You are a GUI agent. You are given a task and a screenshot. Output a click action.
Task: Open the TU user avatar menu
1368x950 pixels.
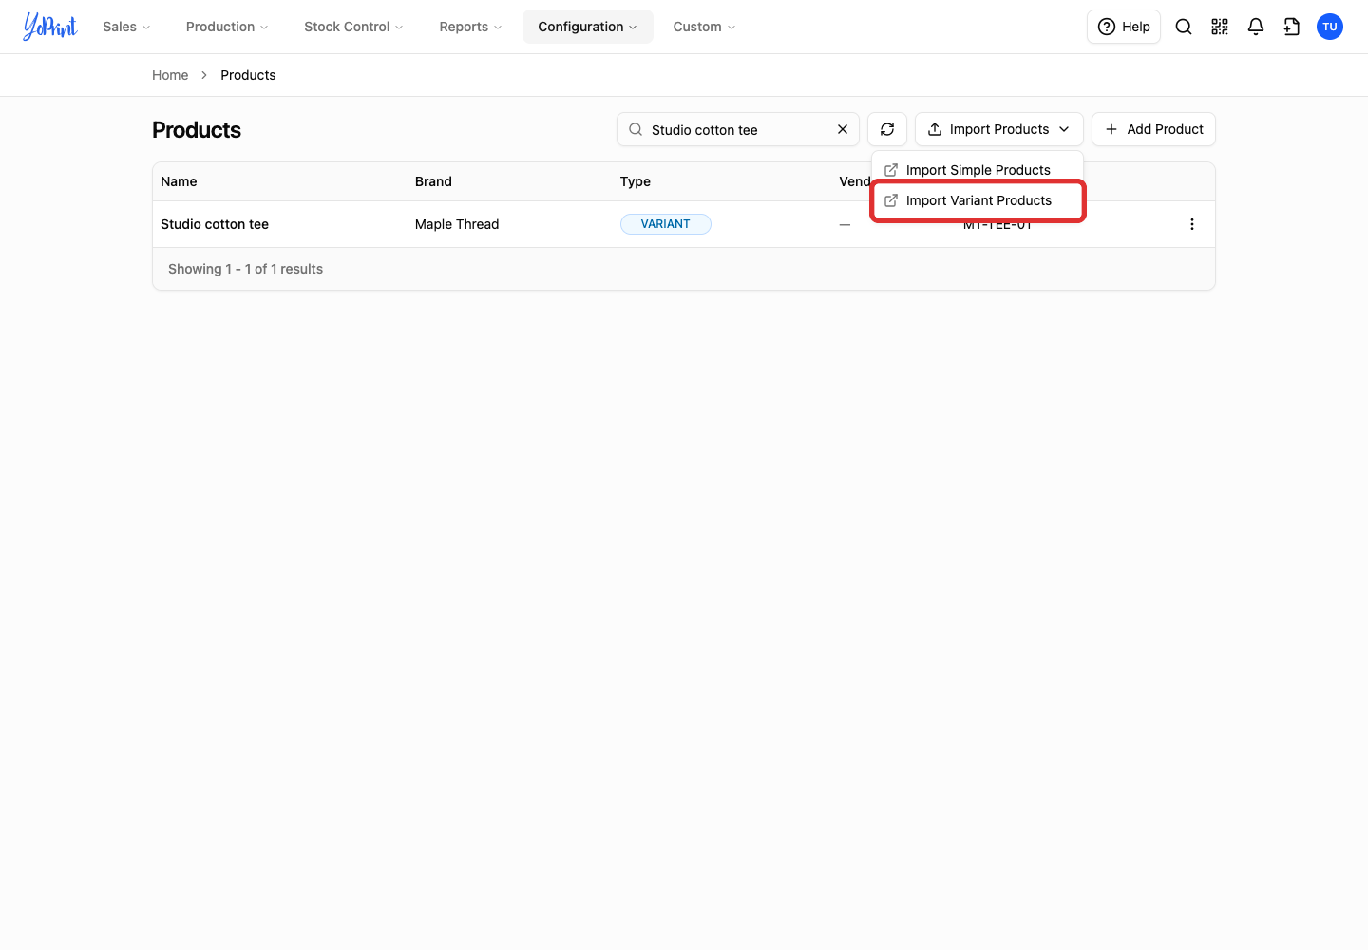click(1330, 27)
